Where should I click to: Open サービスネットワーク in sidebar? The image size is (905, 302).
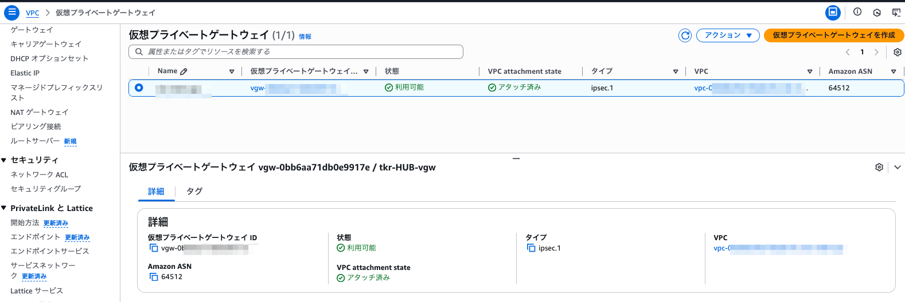43,271
